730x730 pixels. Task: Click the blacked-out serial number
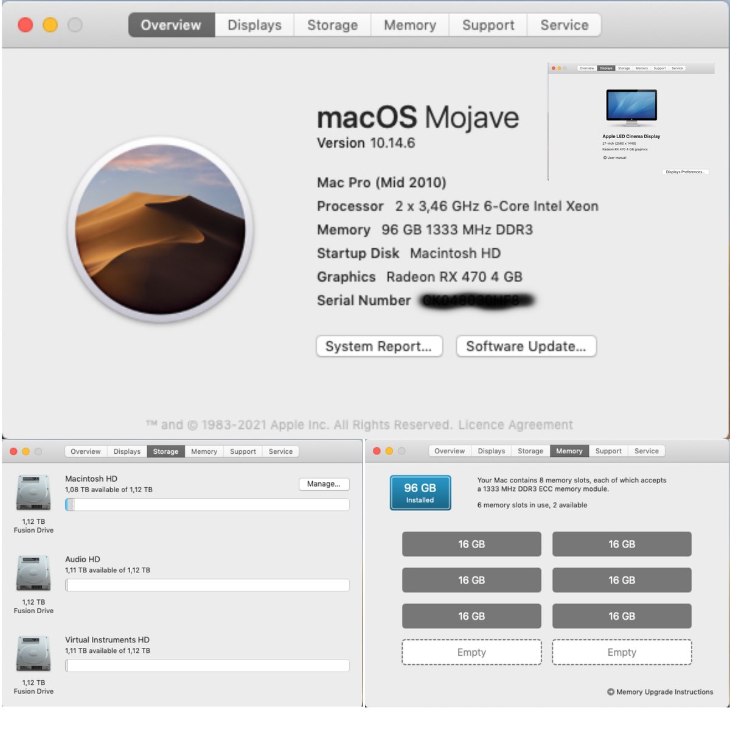click(x=478, y=301)
